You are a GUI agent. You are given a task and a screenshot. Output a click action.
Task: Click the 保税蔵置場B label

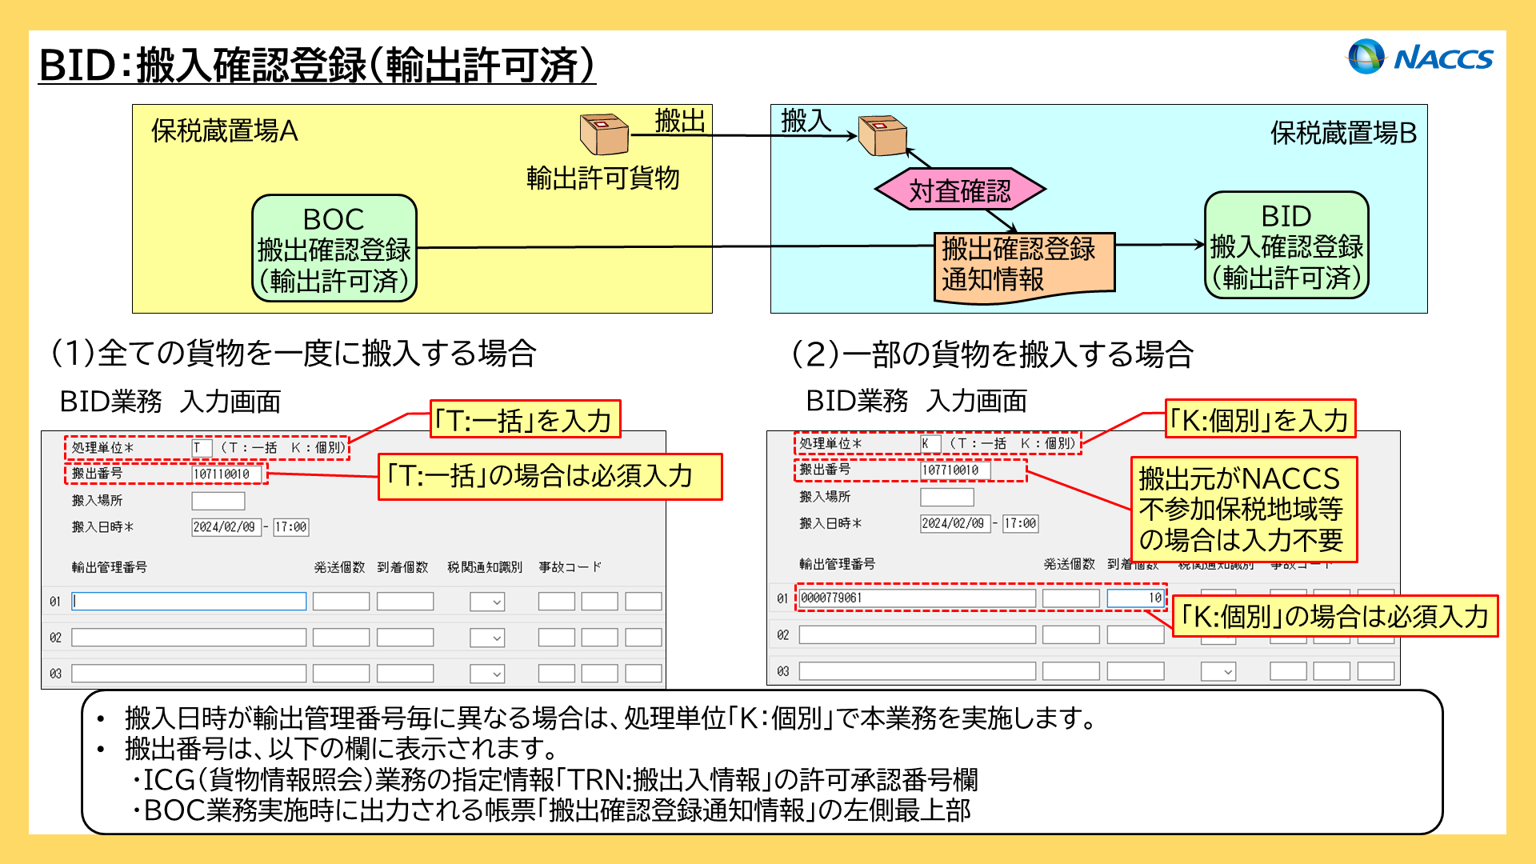(1344, 133)
